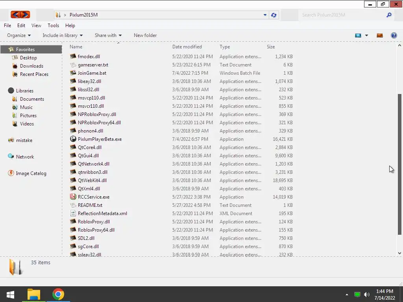Click the New folder button
Viewport: 403px width, 302px height.
point(145,35)
